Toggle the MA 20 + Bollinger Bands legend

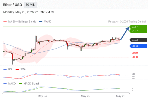tap(22, 22)
